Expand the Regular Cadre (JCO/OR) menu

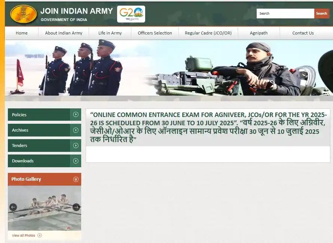click(208, 33)
